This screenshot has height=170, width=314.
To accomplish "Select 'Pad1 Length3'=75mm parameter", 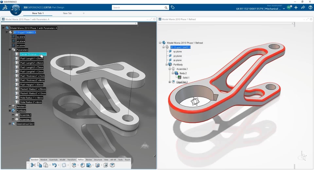I will 32,67.
